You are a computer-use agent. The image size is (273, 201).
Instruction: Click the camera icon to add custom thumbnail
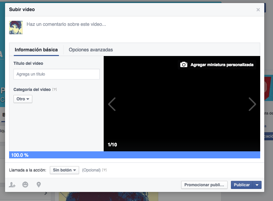point(184,64)
